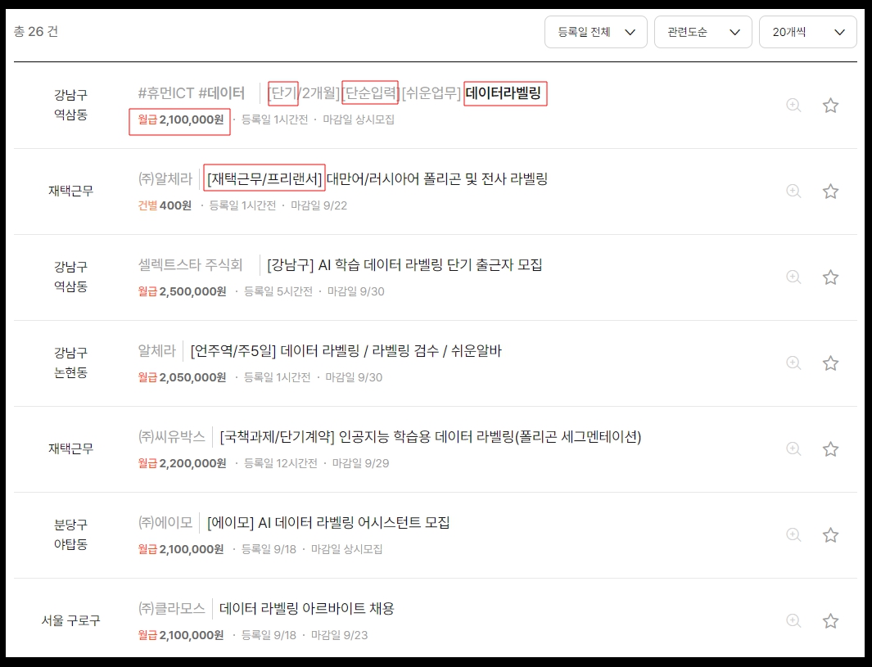Open the 관련도순 sort dropdown
Image resolution: width=872 pixels, height=667 pixels.
703,32
